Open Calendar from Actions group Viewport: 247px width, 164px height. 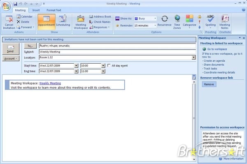[24, 16]
